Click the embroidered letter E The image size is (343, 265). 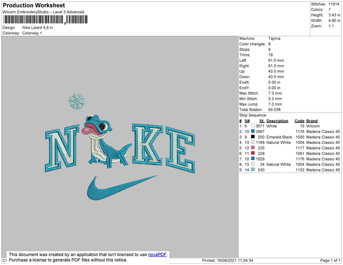pos(181,150)
